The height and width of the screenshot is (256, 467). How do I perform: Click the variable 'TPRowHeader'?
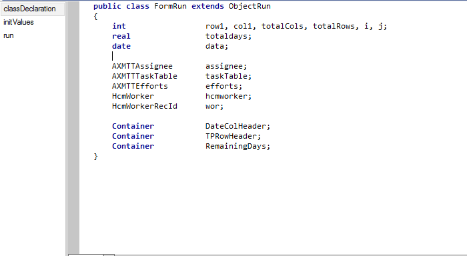231,137
